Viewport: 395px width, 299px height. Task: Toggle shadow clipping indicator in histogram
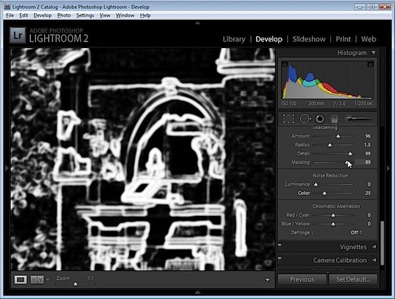click(284, 64)
